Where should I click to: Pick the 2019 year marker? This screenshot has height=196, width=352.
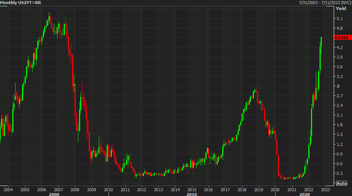coord(258,189)
